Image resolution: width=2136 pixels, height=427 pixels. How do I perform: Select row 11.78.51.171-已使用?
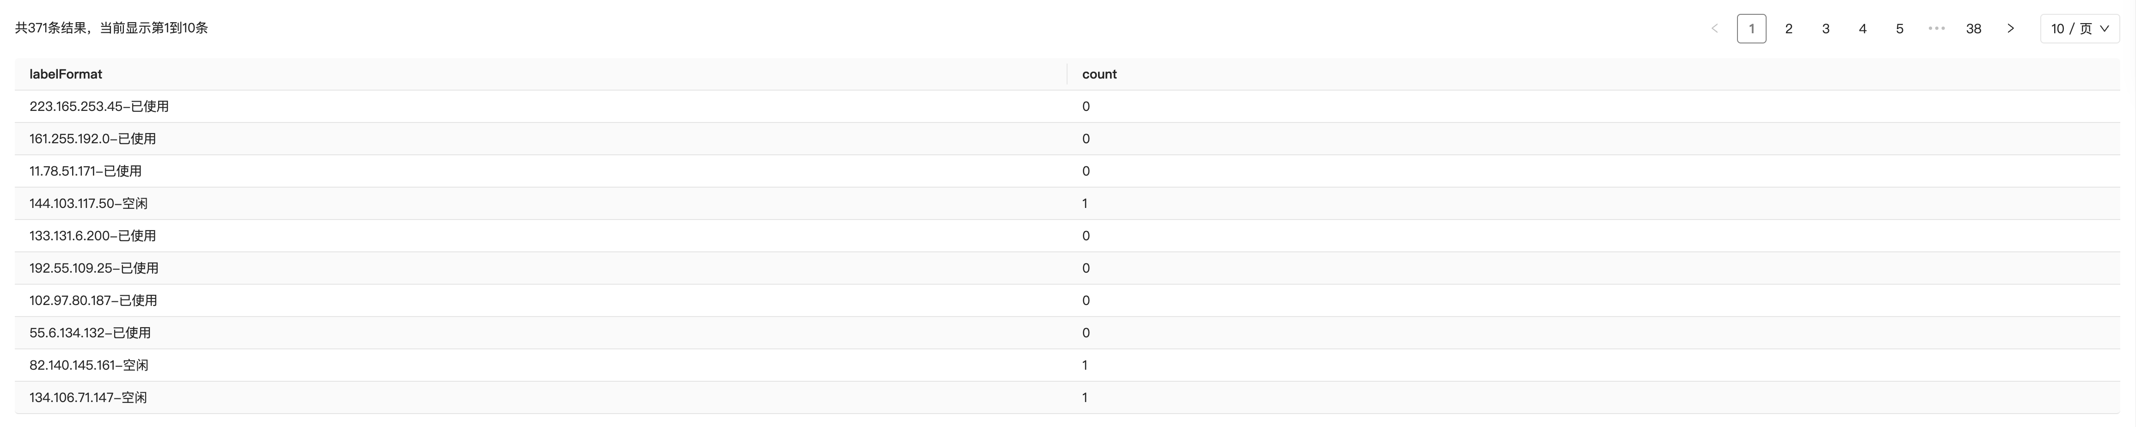coord(86,171)
